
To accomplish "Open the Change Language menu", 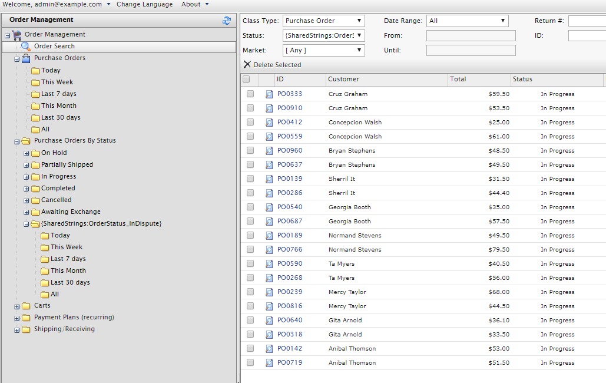I will click(x=144, y=4).
